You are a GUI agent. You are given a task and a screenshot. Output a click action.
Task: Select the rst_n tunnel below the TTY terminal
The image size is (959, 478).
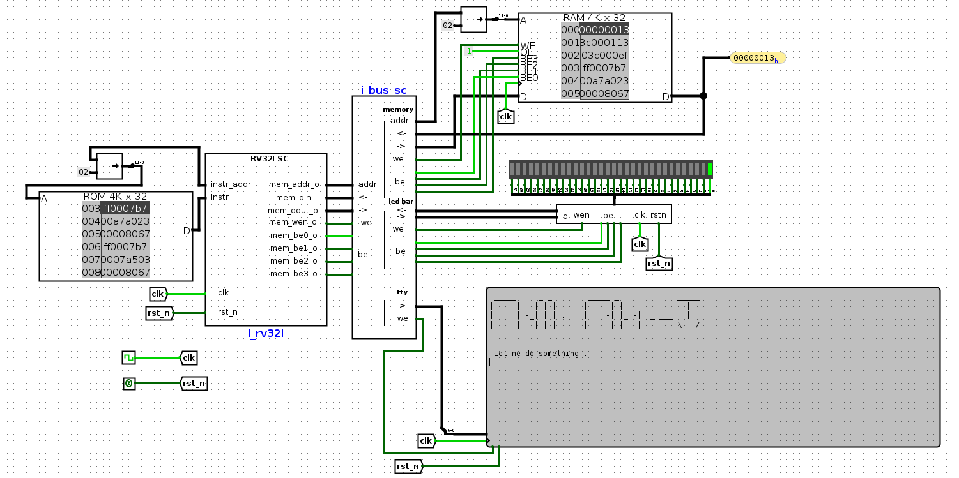click(408, 467)
